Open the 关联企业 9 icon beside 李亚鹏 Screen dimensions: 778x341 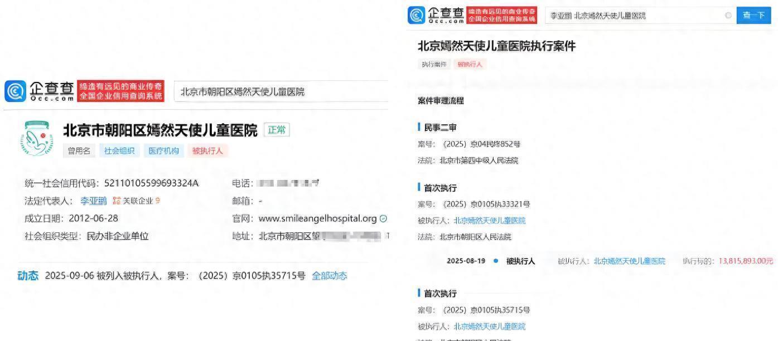point(136,201)
